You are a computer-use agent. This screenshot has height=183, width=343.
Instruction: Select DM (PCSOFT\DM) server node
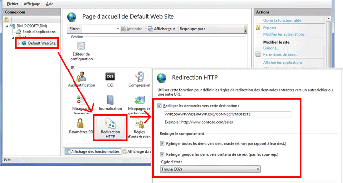tap(31, 26)
